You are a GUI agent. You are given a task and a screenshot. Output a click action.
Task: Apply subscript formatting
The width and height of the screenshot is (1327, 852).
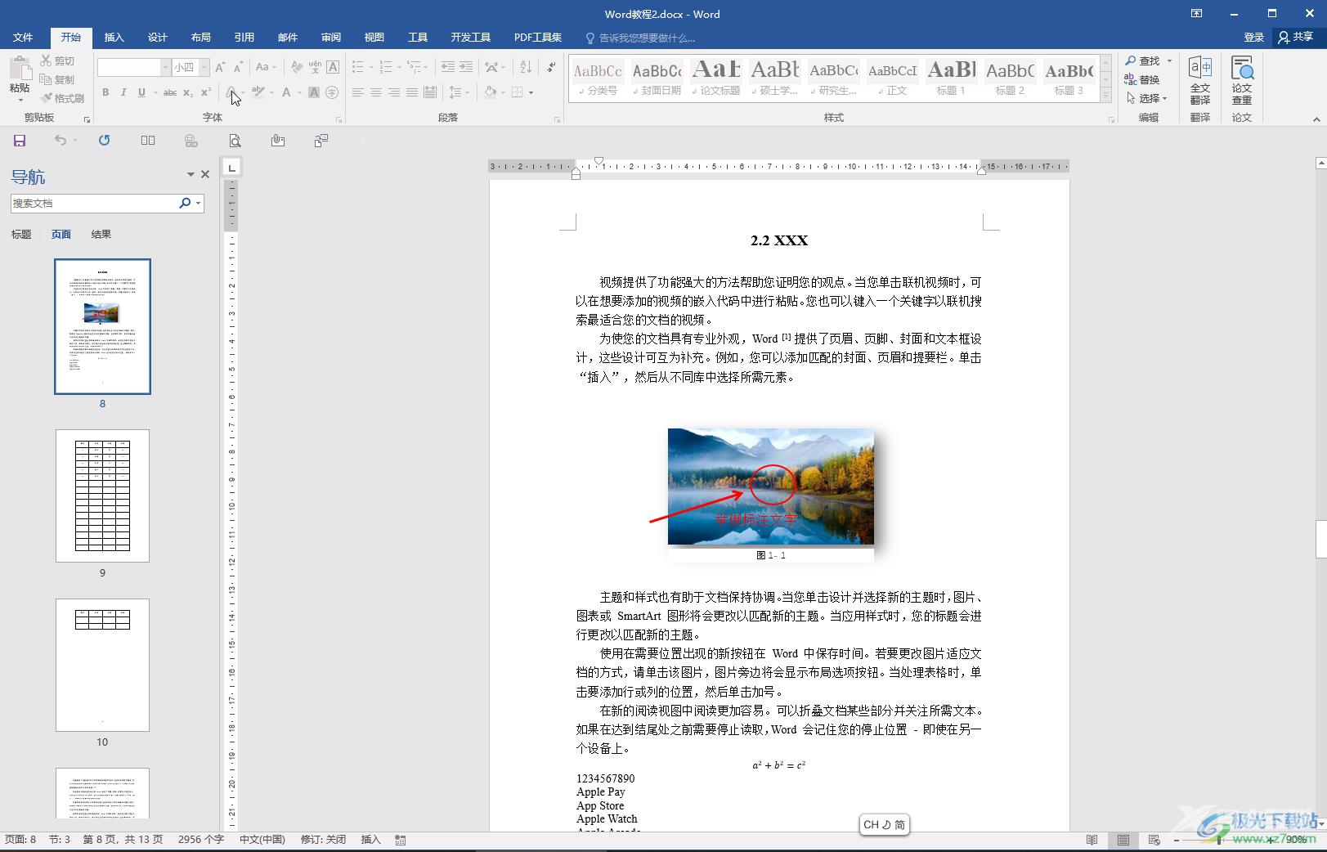coord(188,92)
